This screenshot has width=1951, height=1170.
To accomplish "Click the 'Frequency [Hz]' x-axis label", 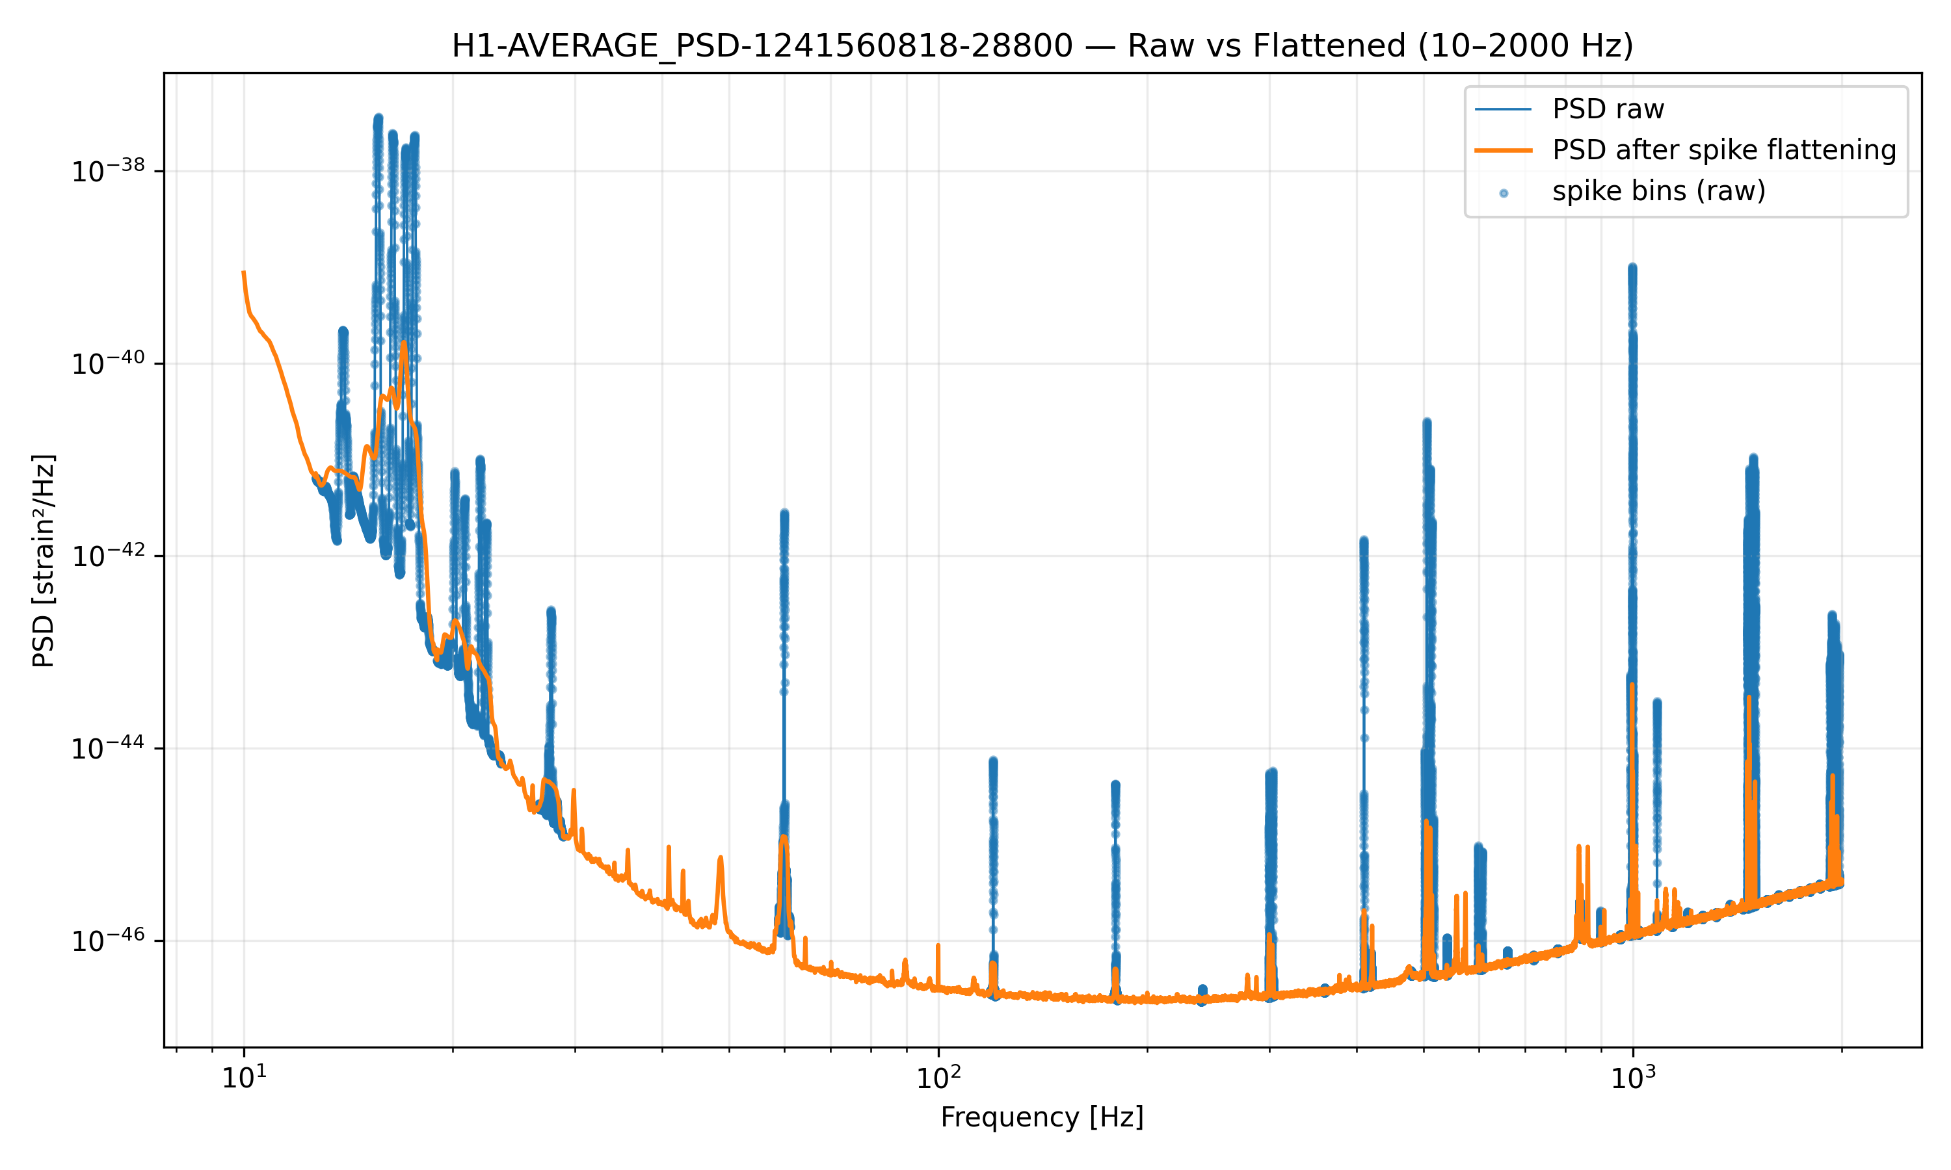I will 1042,1117.
